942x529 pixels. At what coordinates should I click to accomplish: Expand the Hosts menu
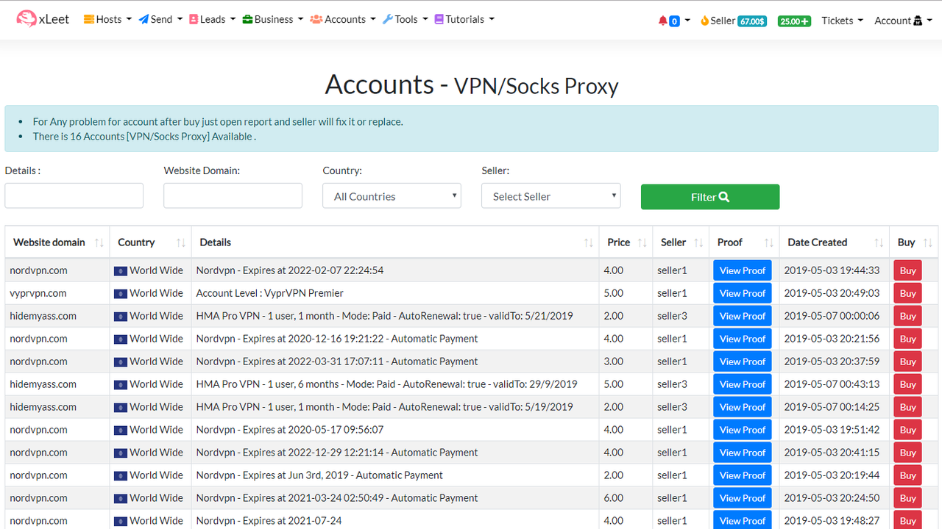107,19
